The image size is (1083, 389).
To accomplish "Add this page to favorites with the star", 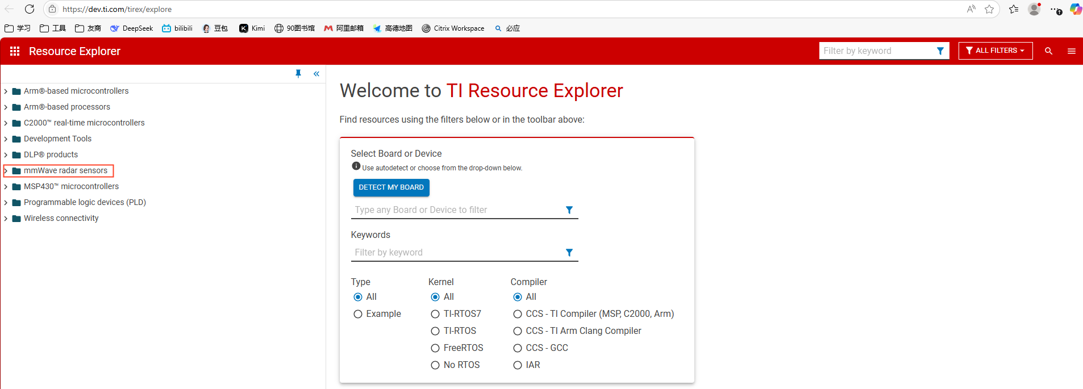I will tap(989, 9).
